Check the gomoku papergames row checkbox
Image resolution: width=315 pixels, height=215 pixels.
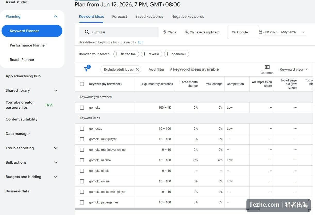coord(82,202)
